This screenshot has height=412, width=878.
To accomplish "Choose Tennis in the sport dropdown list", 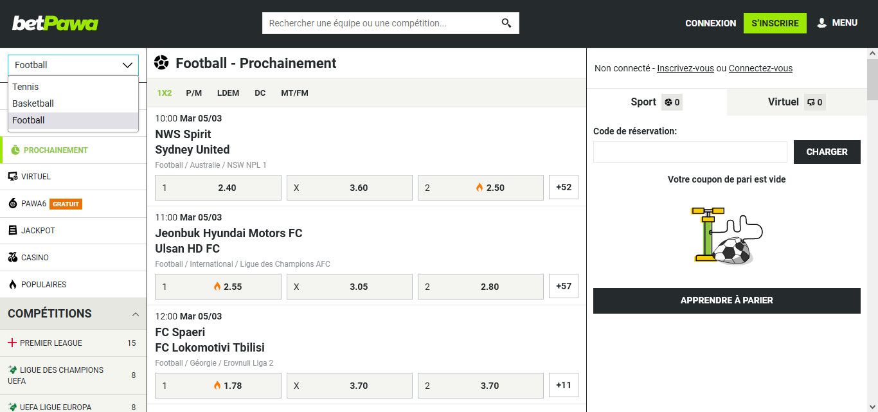I will [73, 87].
